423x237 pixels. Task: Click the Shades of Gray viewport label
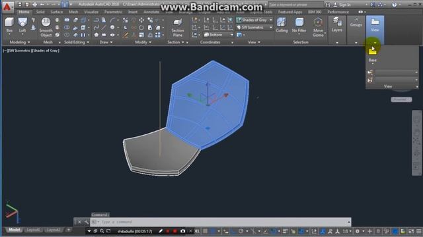coord(46,50)
